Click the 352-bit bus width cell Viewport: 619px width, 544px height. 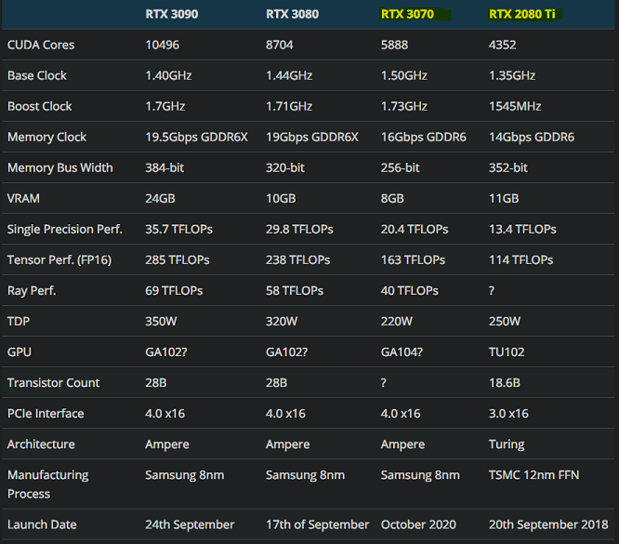click(508, 168)
